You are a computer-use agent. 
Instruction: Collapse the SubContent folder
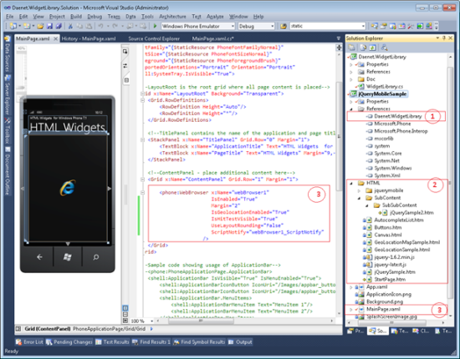(x=359, y=198)
